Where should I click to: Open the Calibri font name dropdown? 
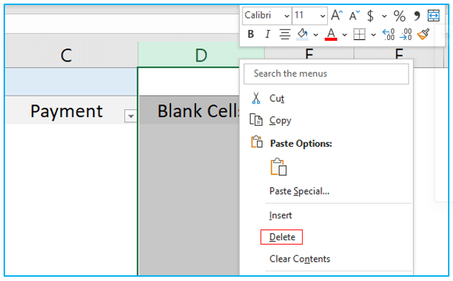coord(286,16)
